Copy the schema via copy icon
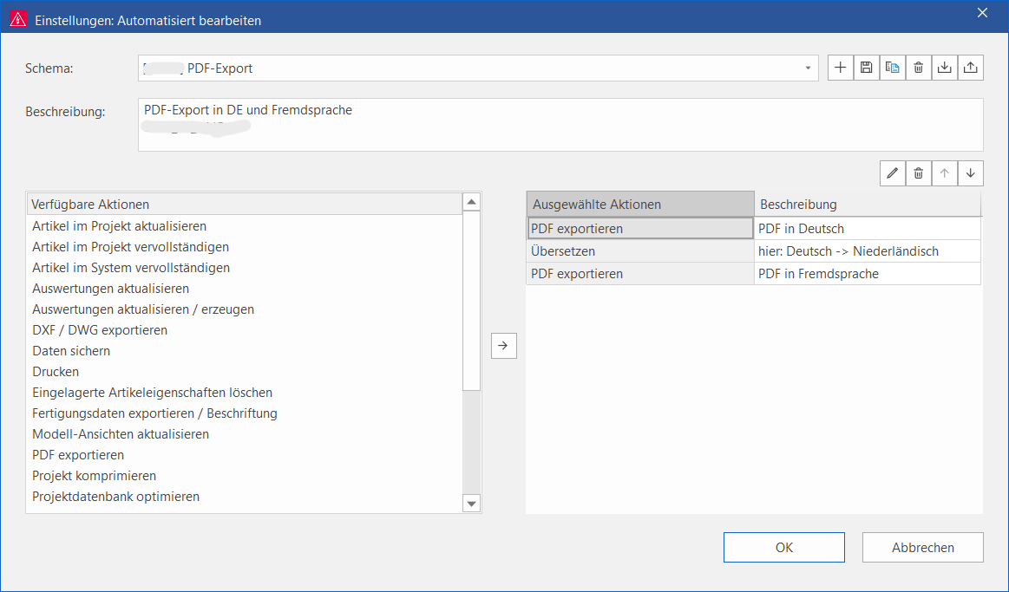The width and height of the screenshot is (1009, 592). (x=892, y=68)
